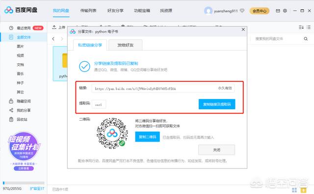This screenshot has width=314, height=194.
Task: Click the trash bin icon
Action: 11,120
